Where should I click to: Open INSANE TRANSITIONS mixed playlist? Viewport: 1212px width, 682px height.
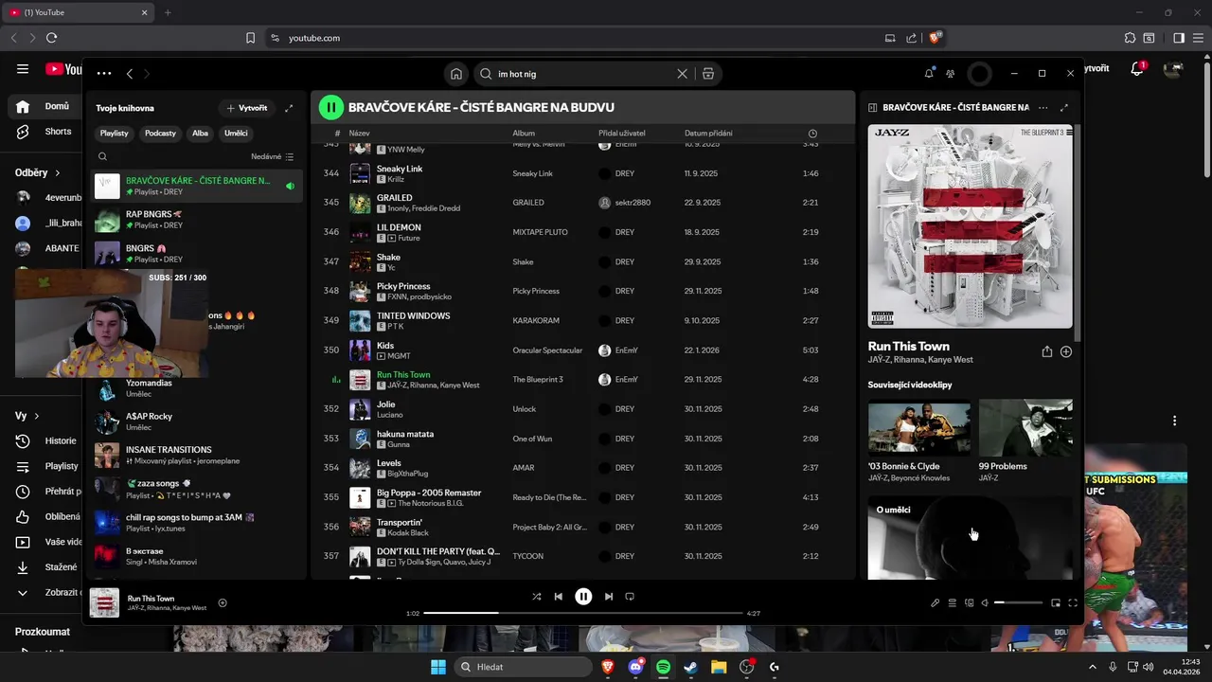[x=197, y=455]
